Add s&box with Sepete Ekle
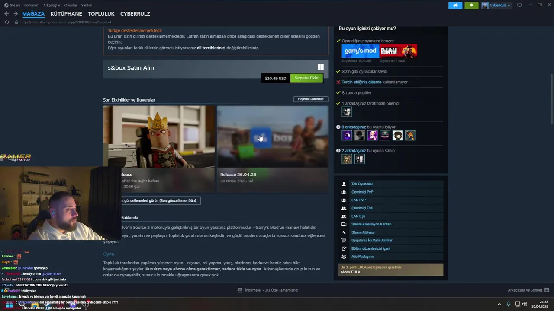This screenshot has width=554, height=311. click(306, 78)
